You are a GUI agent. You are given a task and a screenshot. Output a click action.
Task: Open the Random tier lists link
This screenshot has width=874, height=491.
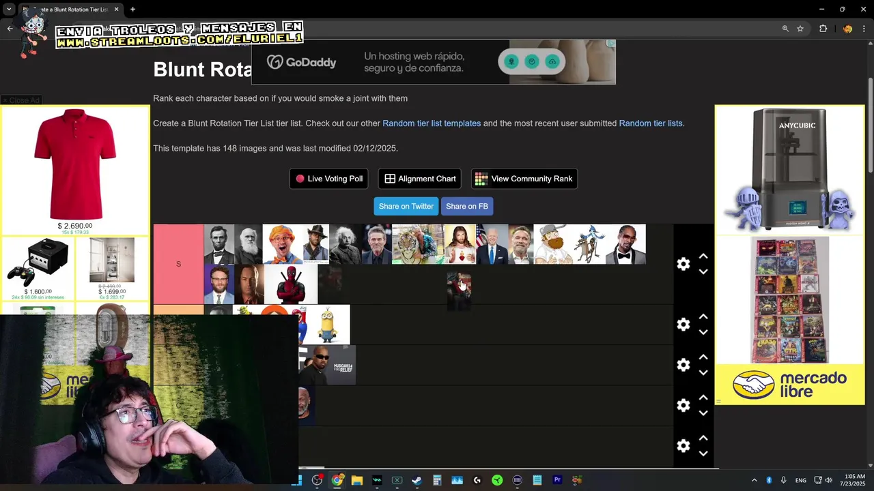tap(651, 123)
